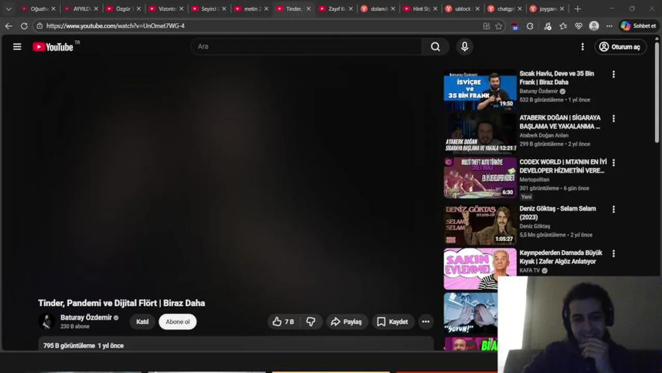Subscribe with the Abone ol button
This screenshot has width=662, height=373.
(178, 322)
